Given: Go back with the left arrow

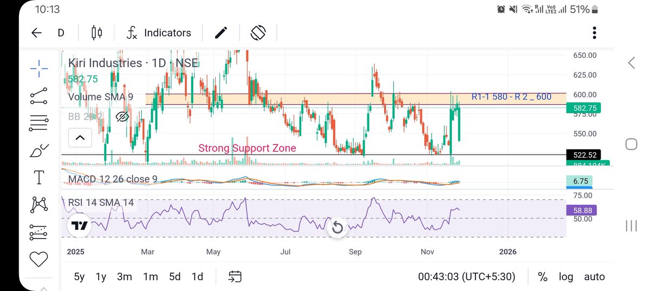Looking at the screenshot, I should tap(36, 33).
